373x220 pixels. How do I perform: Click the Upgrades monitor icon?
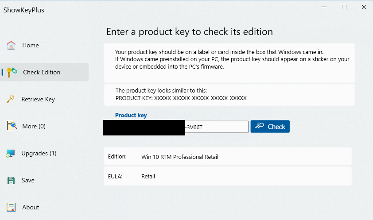click(11, 153)
